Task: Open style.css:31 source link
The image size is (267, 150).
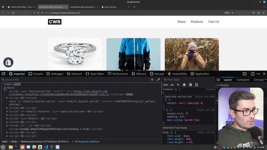Action: click(x=206, y=132)
